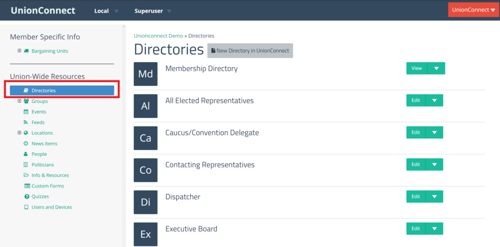Screen dimensions: 500x247
Task: Expand the Bargaining Units tree node
Action: (20, 51)
